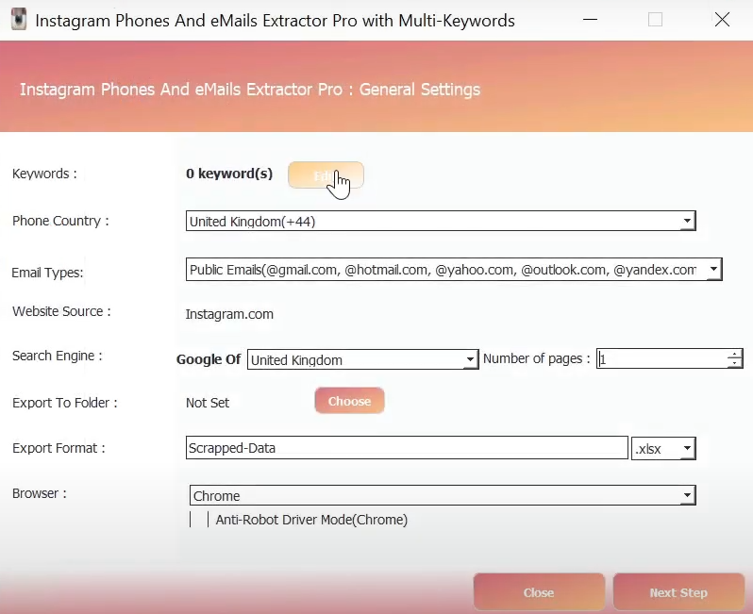Open the Phone Country dropdown
The height and width of the screenshot is (614, 753).
point(687,222)
